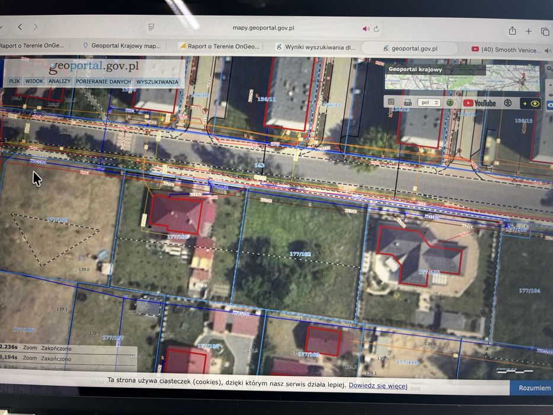The width and height of the screenshot is (553, 415).
Task: Open the print map icon beside the language selector
Action: coord(408,103)
